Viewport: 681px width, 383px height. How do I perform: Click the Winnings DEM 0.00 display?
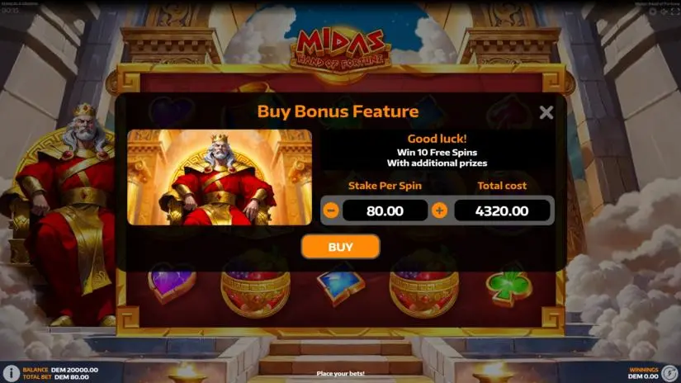pyautogui.click(x=643, y=373)
